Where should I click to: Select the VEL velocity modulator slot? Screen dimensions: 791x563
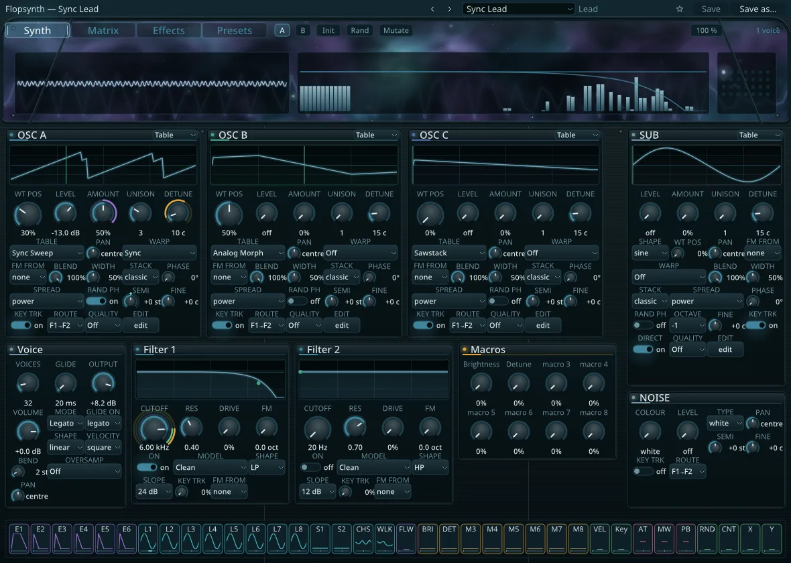pos(600,538)
